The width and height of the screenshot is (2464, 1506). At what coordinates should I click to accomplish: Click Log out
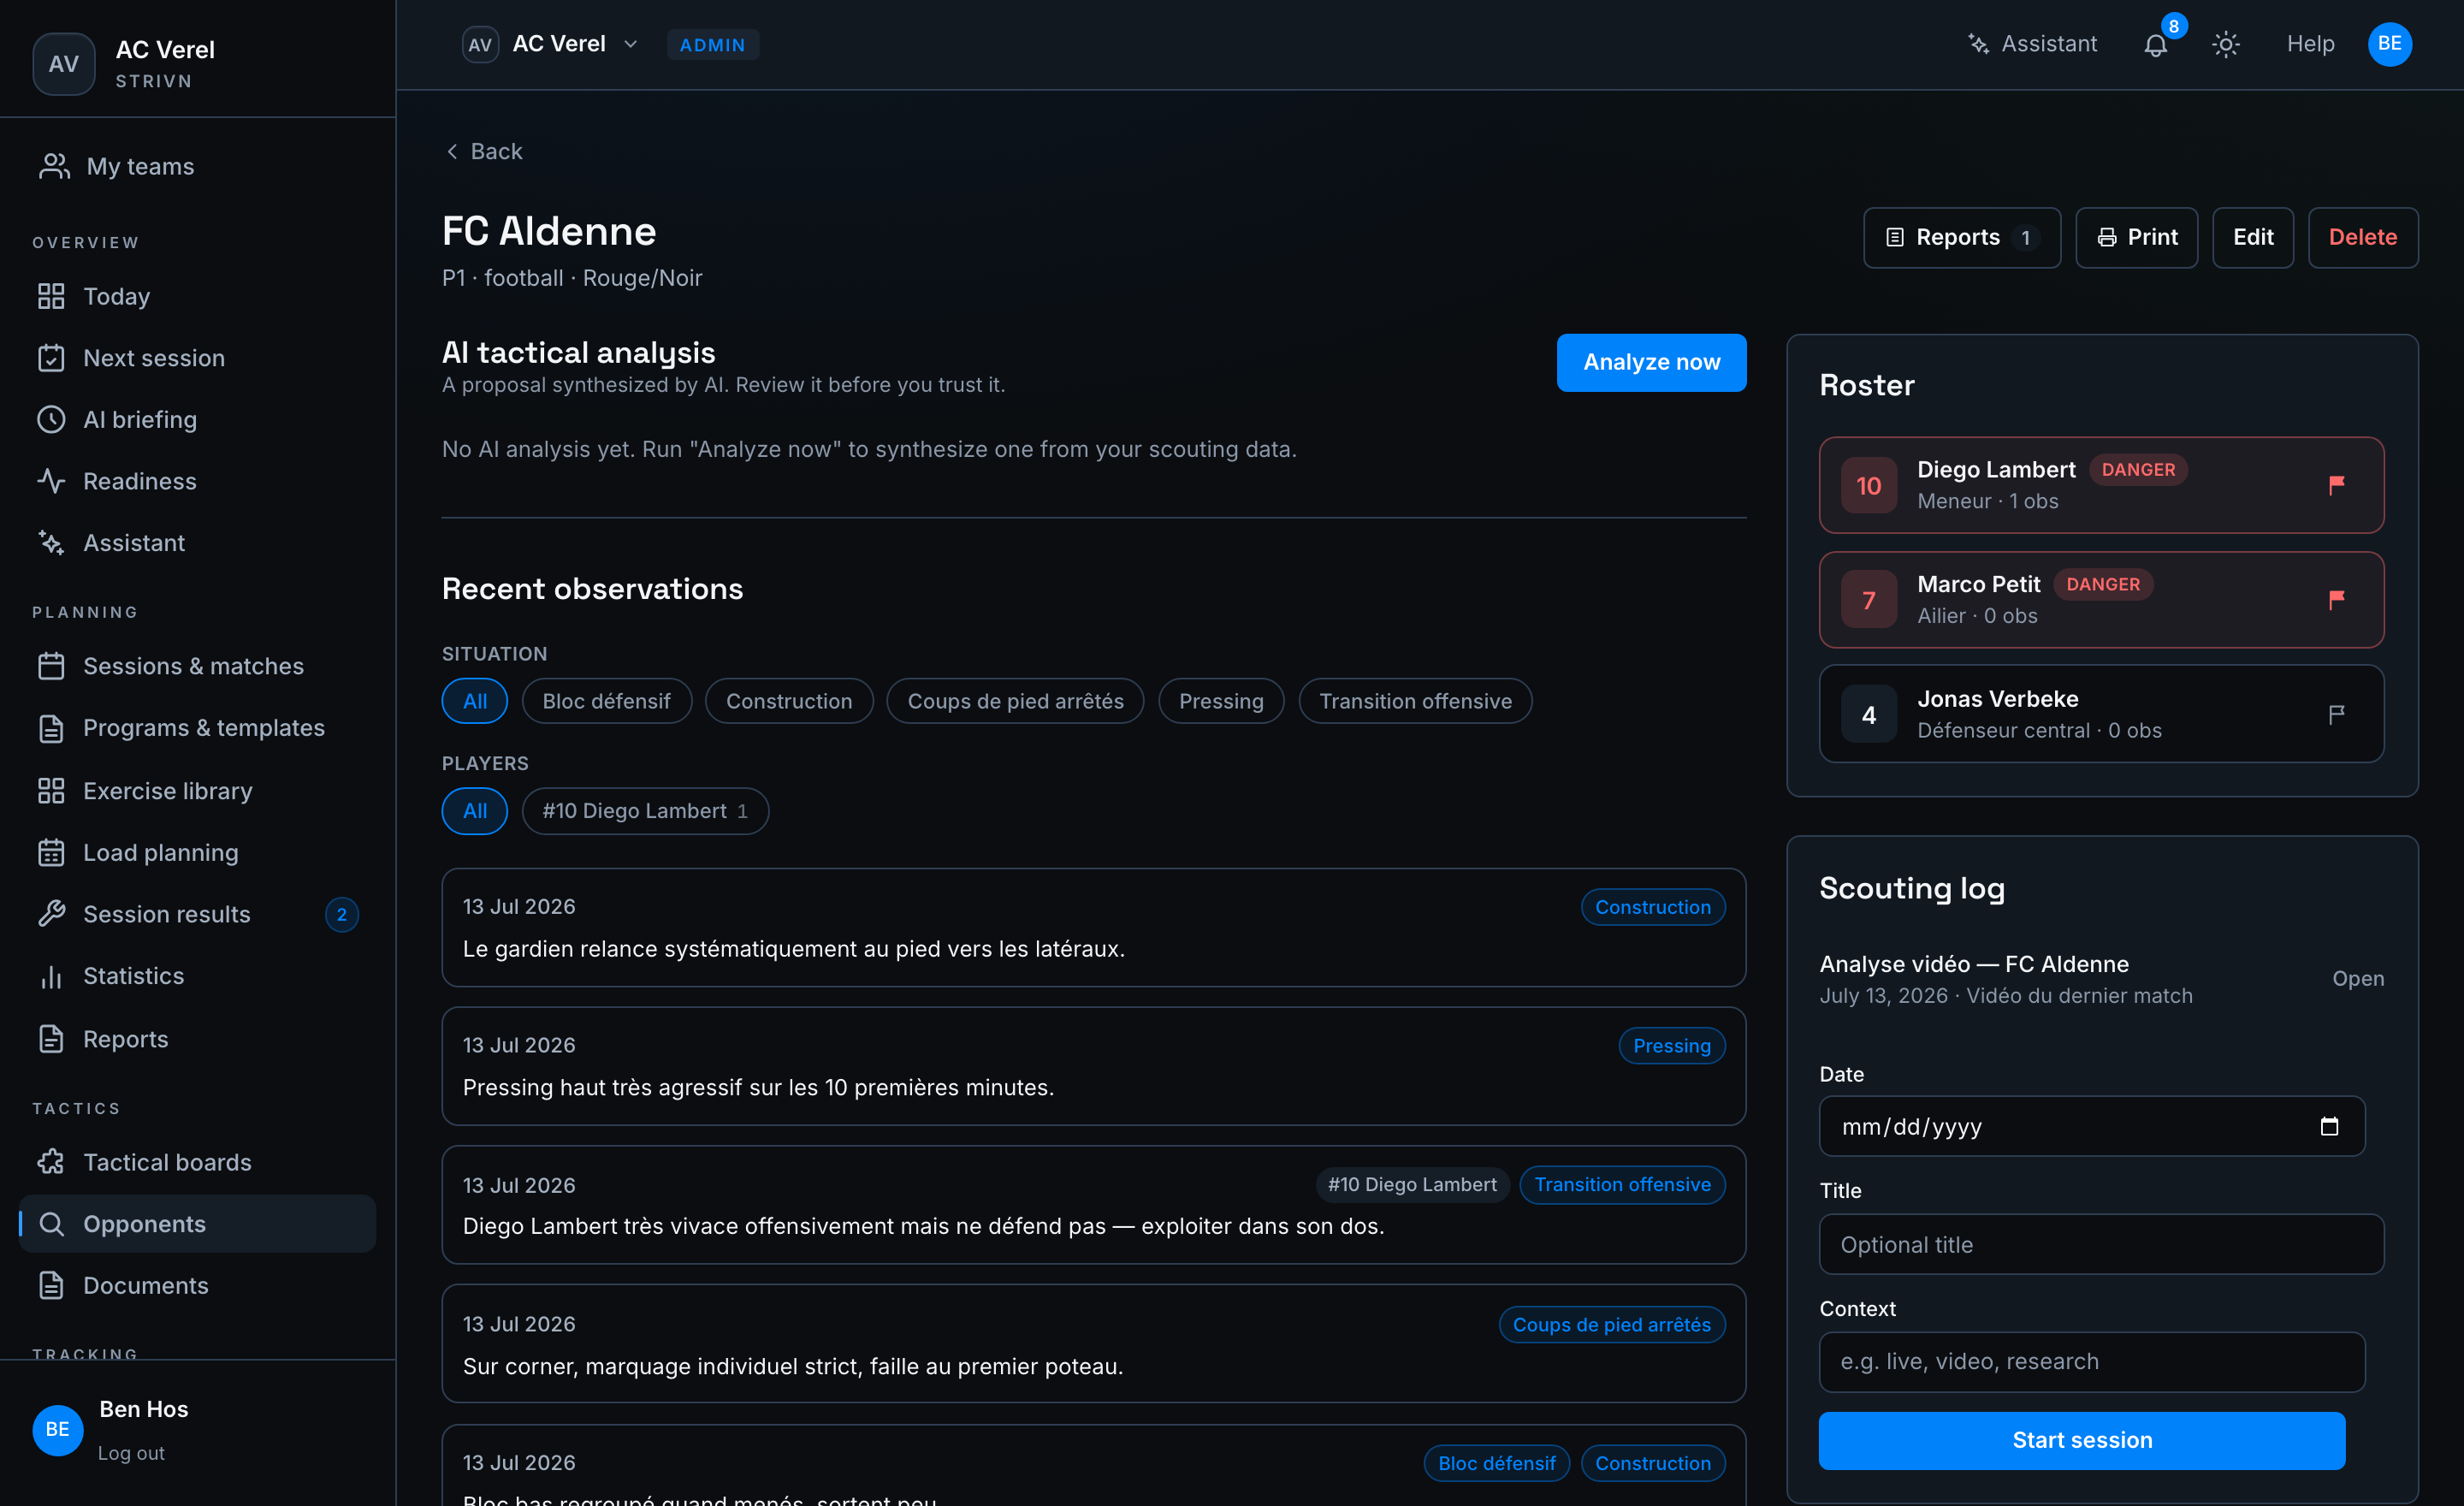pyautogui.click(x=131, y=1453)
